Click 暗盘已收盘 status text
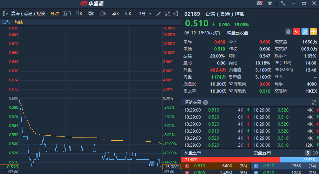The width and height of the screenshot is (319, 174). pos(238,33)
